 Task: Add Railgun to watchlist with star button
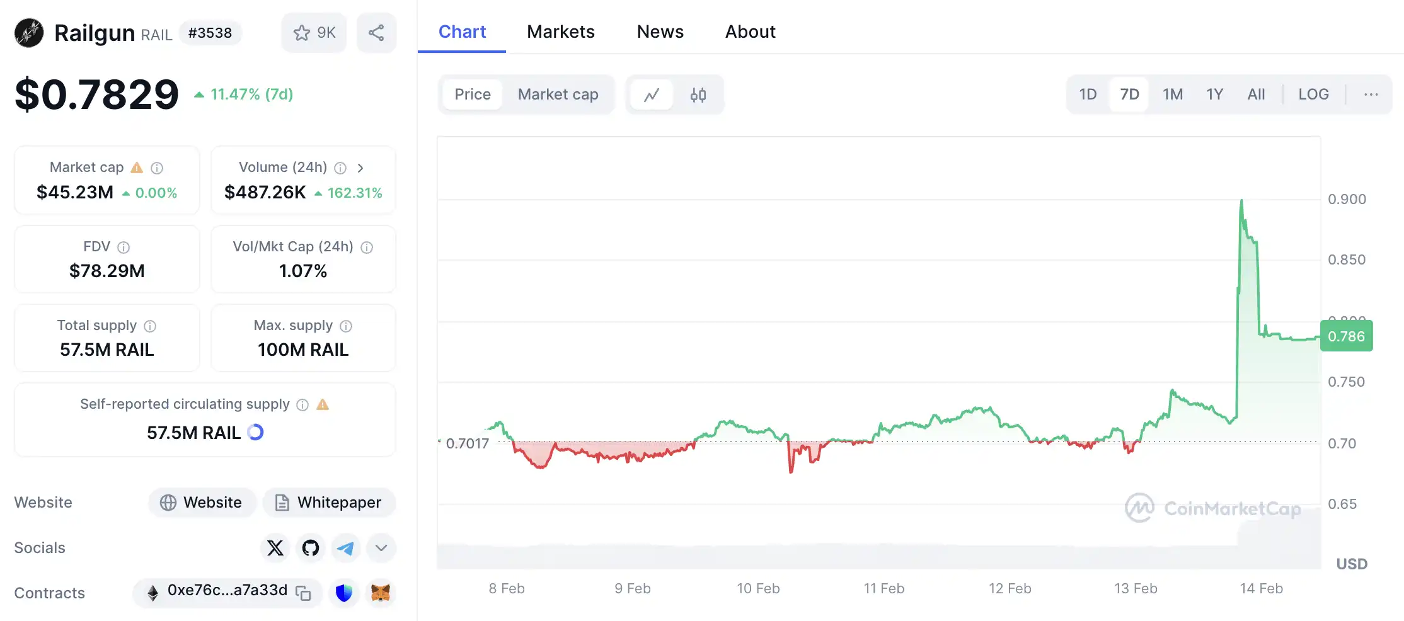point(314,33)
